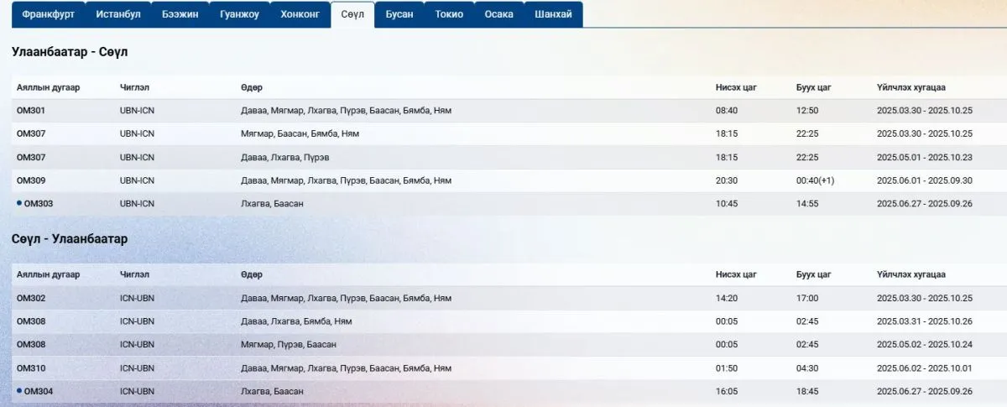Click OM303 arrival time 14:55
Viewport: 1007px width, 407px height.
(807, 204)
